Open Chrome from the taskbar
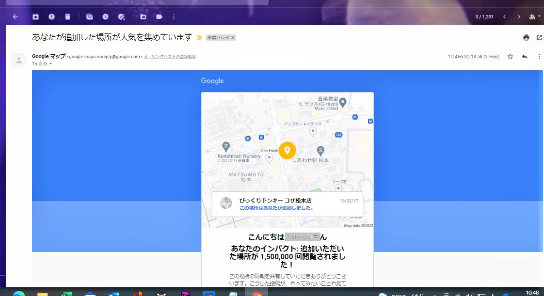The width and height of the screenshot is (544, 296). point(257,294)
